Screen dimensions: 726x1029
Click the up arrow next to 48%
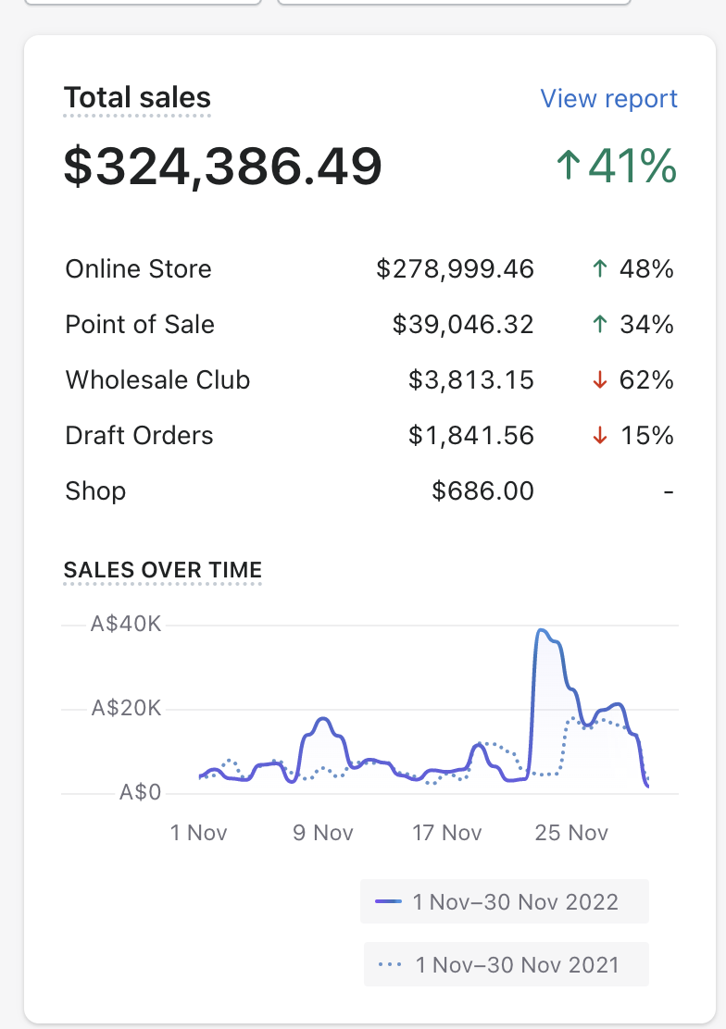point(600,269)
